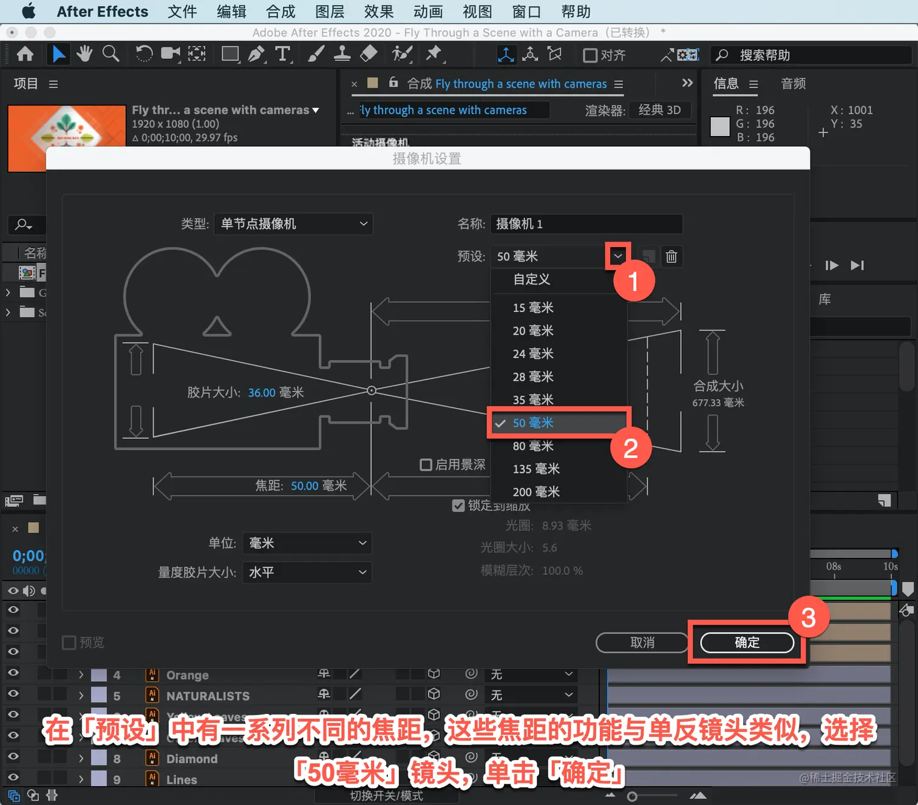Select the Selection arrow tool
The width and height of the screenshot is (918, 805).
click(x=58, y=55)
